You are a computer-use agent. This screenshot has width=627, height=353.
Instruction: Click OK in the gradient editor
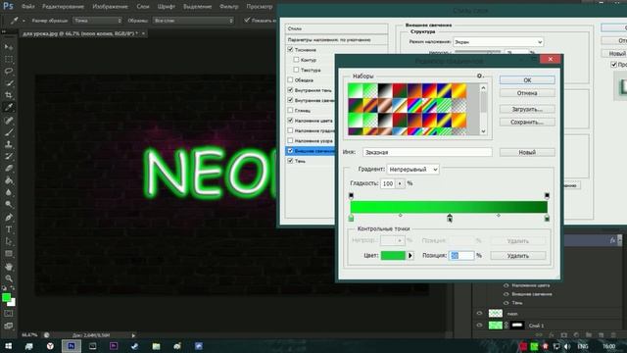527,80
